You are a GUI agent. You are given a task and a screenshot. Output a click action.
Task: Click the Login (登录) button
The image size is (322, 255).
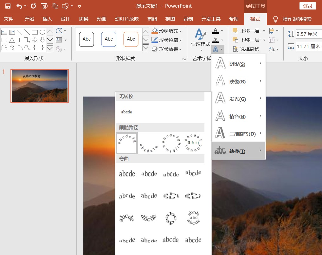[x=307, y=6]
